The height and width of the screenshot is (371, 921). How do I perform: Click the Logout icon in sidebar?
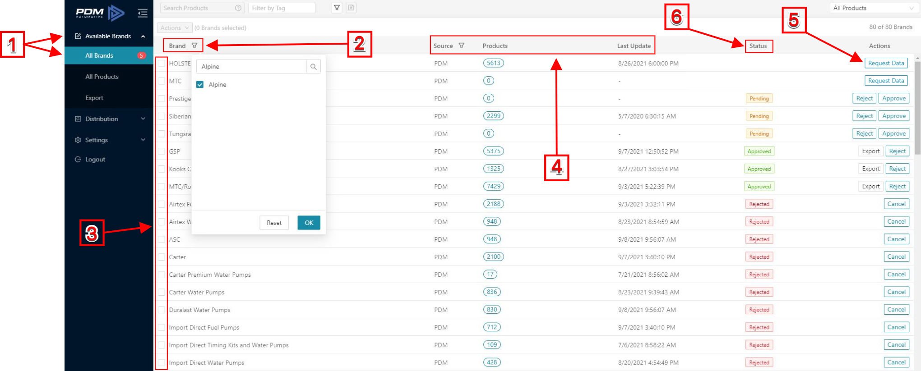coord(78,160)
